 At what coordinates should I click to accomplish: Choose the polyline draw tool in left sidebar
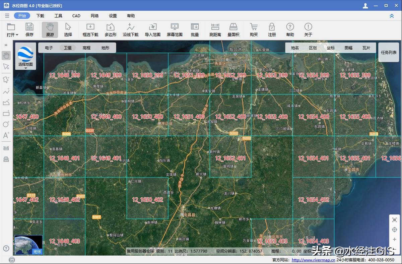point(6,91)
